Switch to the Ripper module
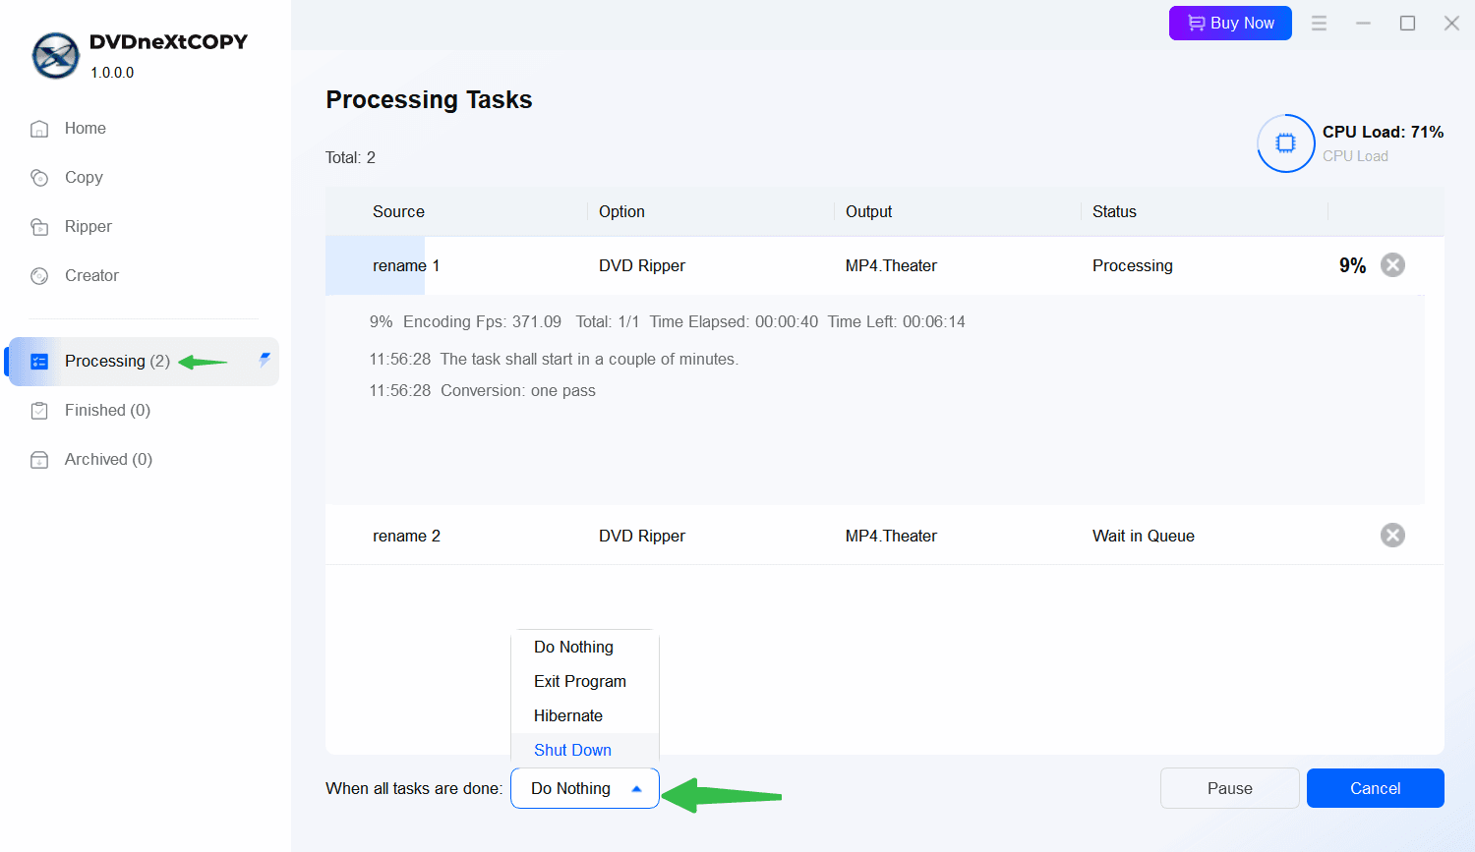The width and height of the screenshot is (1475, 852). [x=88, y=226]
